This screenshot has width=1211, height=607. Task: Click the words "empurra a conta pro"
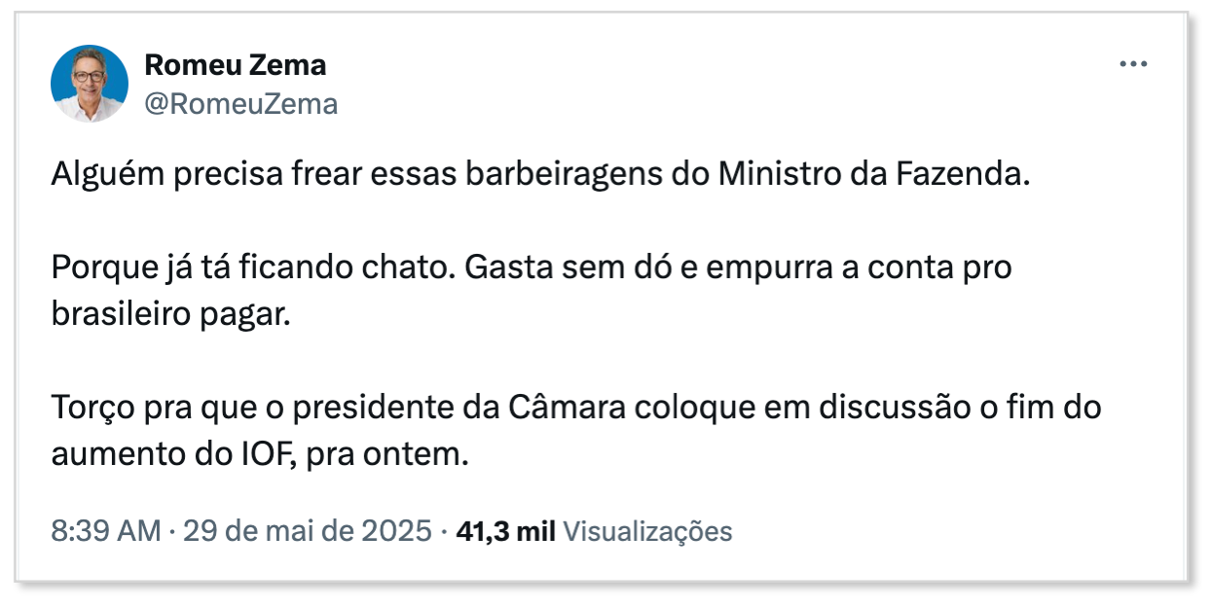pos(859,267)
